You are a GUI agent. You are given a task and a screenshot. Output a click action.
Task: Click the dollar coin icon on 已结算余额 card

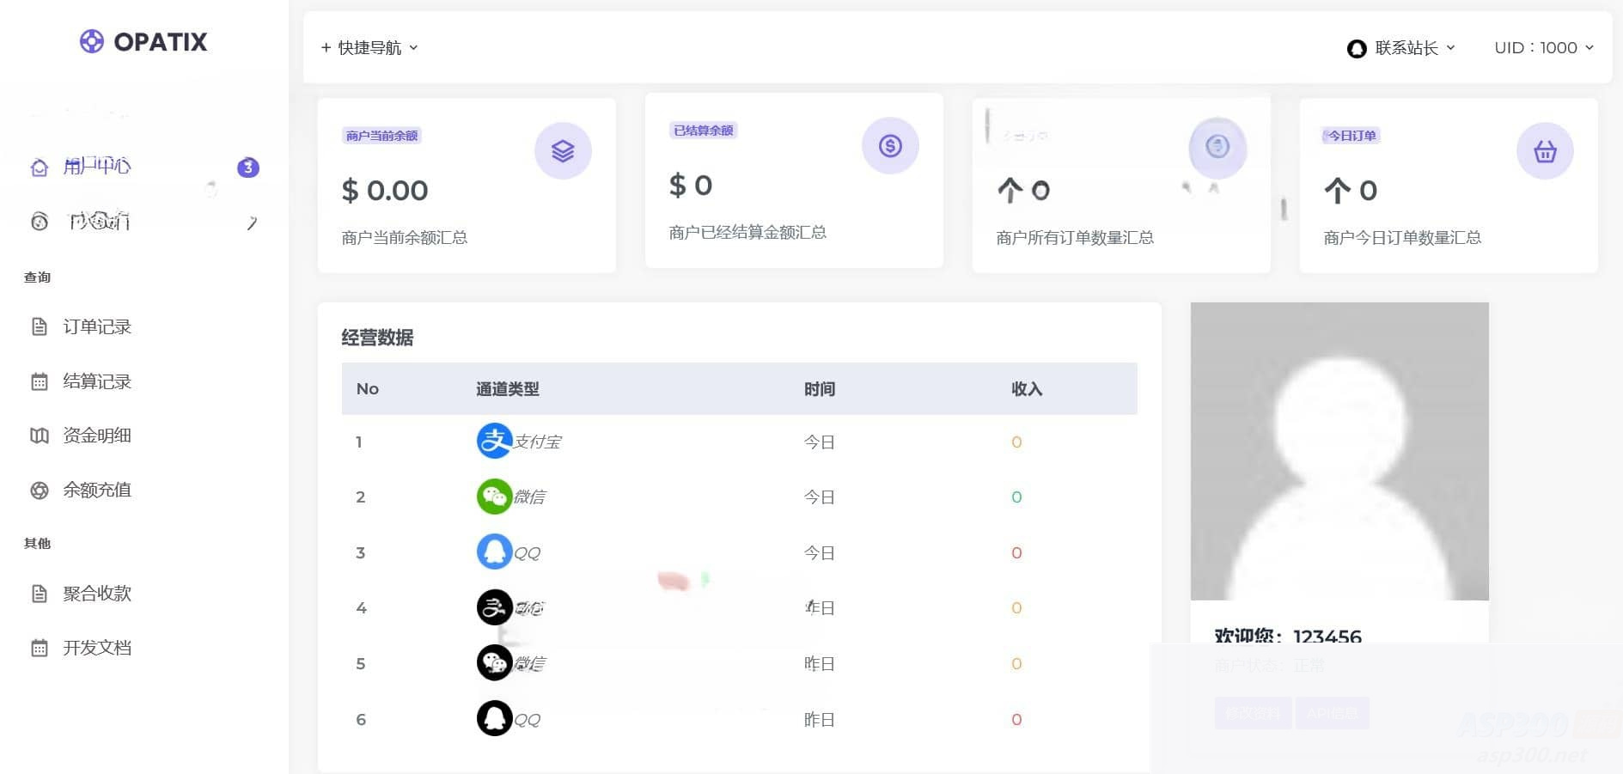tap(890, 145)
